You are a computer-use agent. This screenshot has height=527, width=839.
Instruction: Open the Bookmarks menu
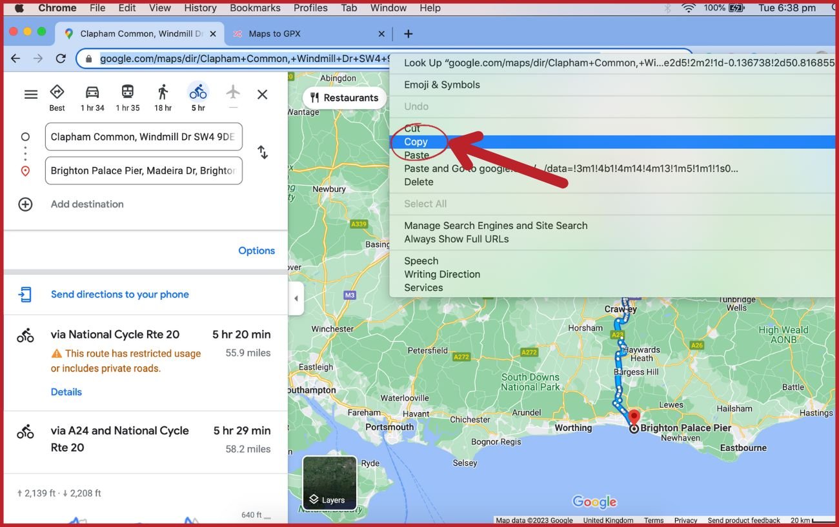click(255, 8)
